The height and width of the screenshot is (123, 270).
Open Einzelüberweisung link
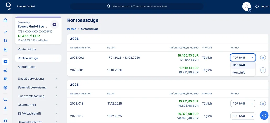[x=31, y=79]
